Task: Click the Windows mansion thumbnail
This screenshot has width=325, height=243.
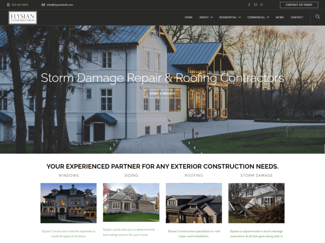Action: pyautogui.click(x=69, y=203)
